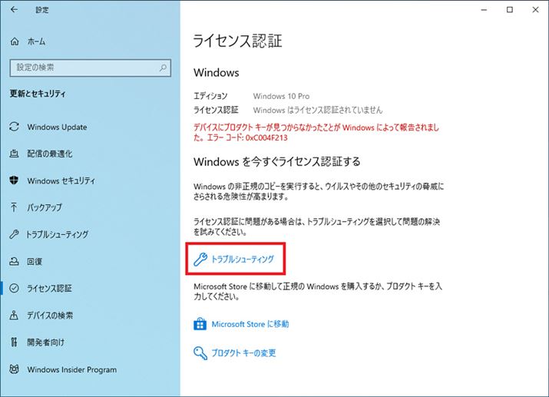Select 回復 in the sidebar
This screenshot has height=397, width=549.
(x=35, y=262)
